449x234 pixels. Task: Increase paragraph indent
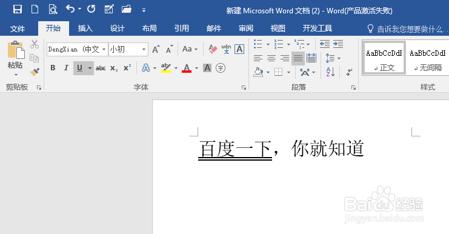click(338, 44)
